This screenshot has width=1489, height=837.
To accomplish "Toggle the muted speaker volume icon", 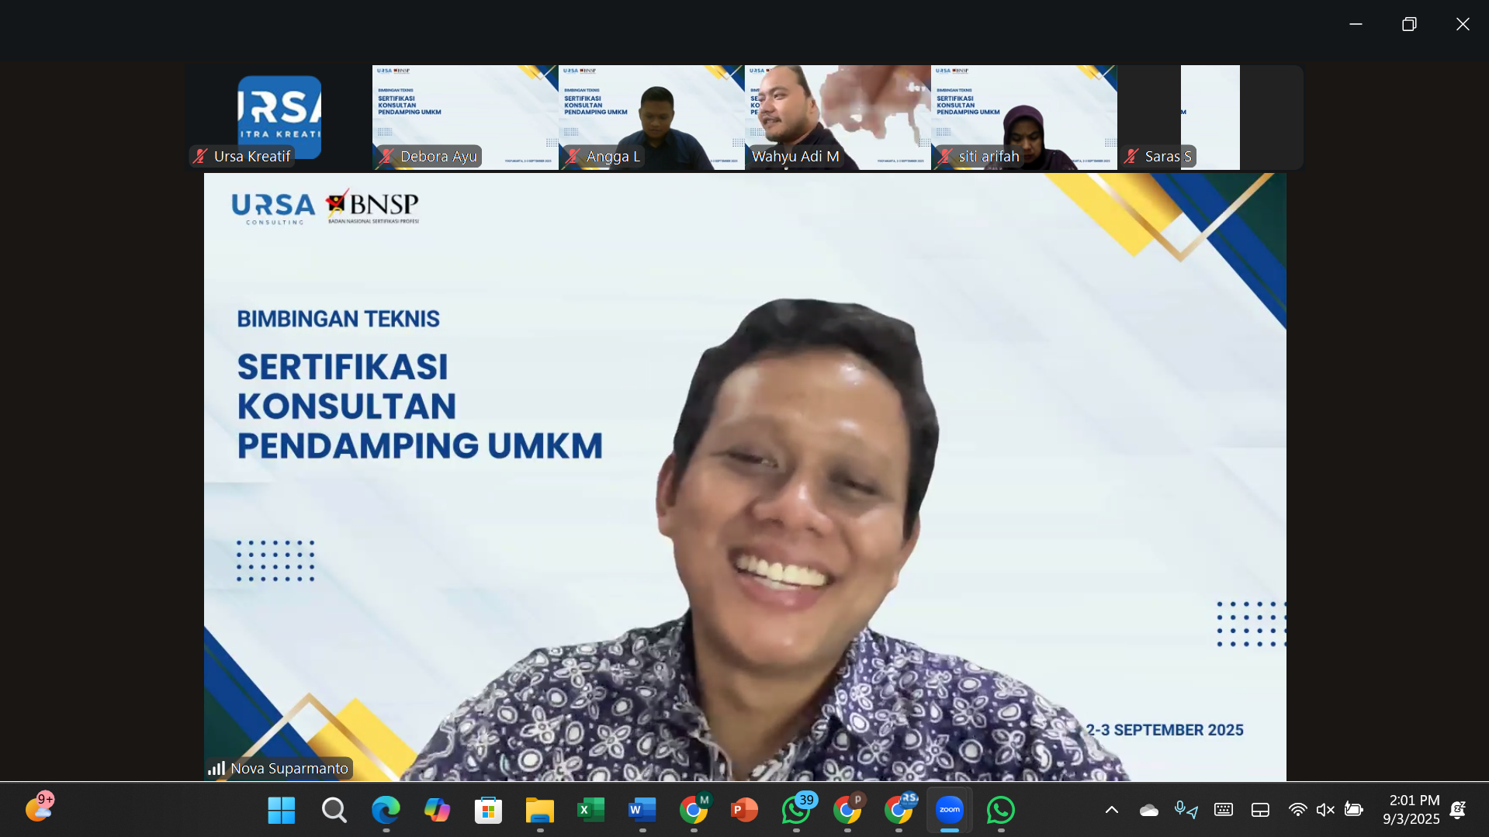I will [1325, 810].
